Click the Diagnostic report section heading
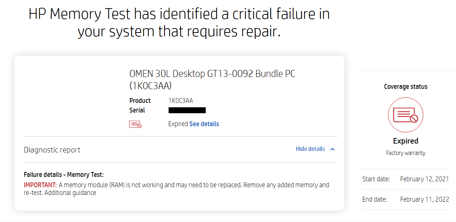Screen dimensions: 456x222 click(52, 149)
